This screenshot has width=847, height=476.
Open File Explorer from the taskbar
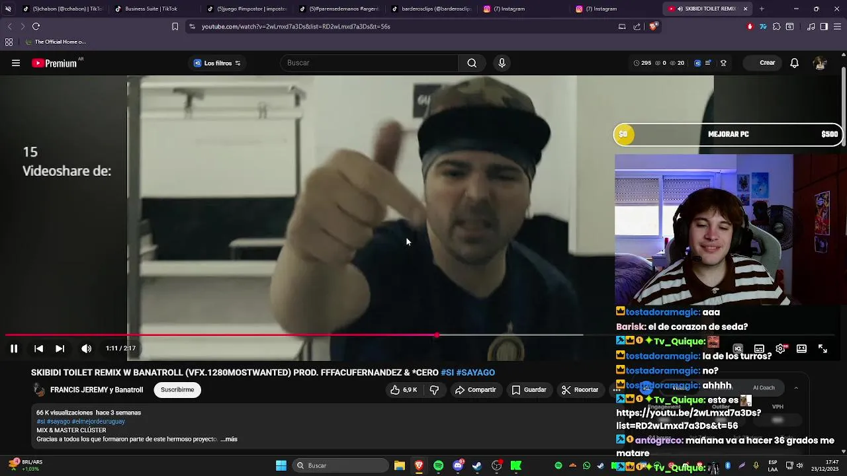400,465
